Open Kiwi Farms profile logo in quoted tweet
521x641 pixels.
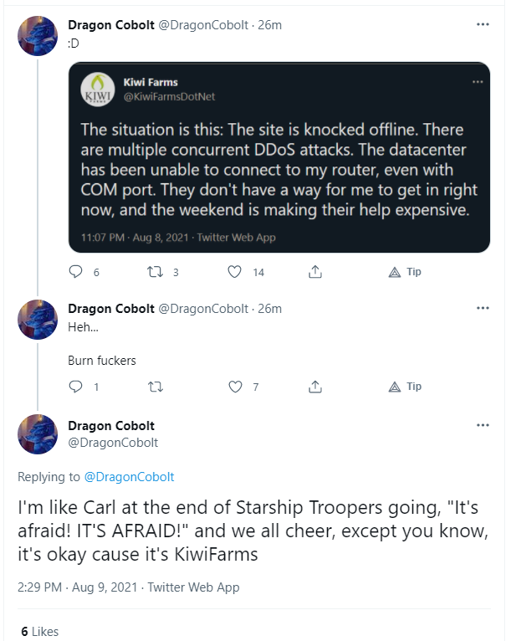(97, 90)
